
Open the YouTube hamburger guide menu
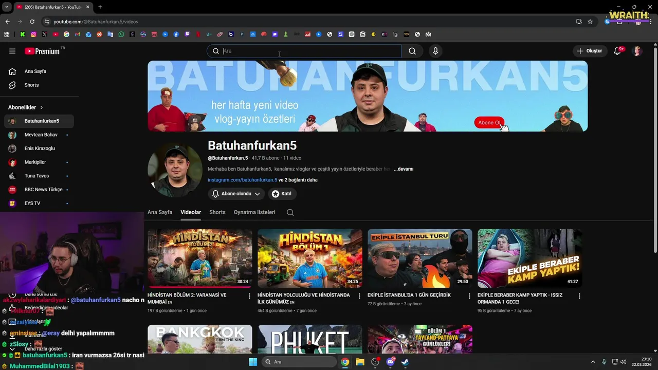point(12,51)
